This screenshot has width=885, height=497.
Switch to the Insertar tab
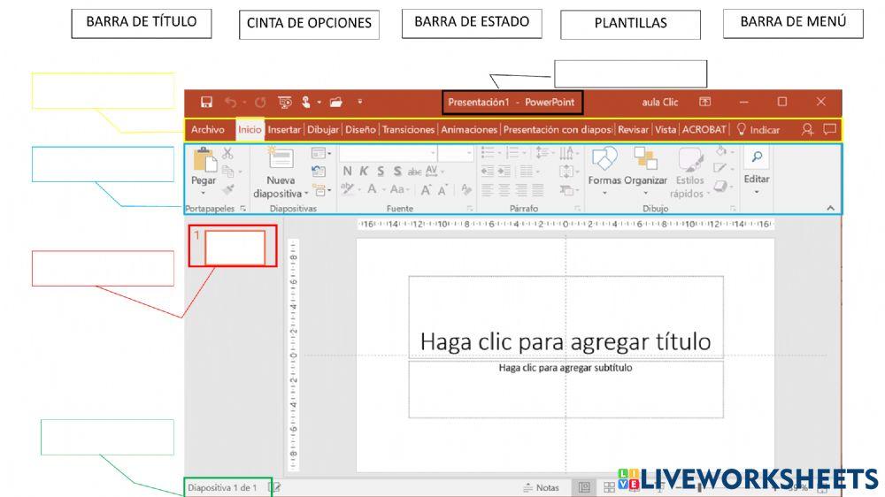(284, 129)
